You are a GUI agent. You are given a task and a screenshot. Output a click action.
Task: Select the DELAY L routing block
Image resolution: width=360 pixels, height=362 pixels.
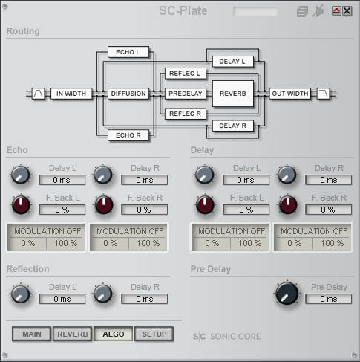(x=233, y=62)
